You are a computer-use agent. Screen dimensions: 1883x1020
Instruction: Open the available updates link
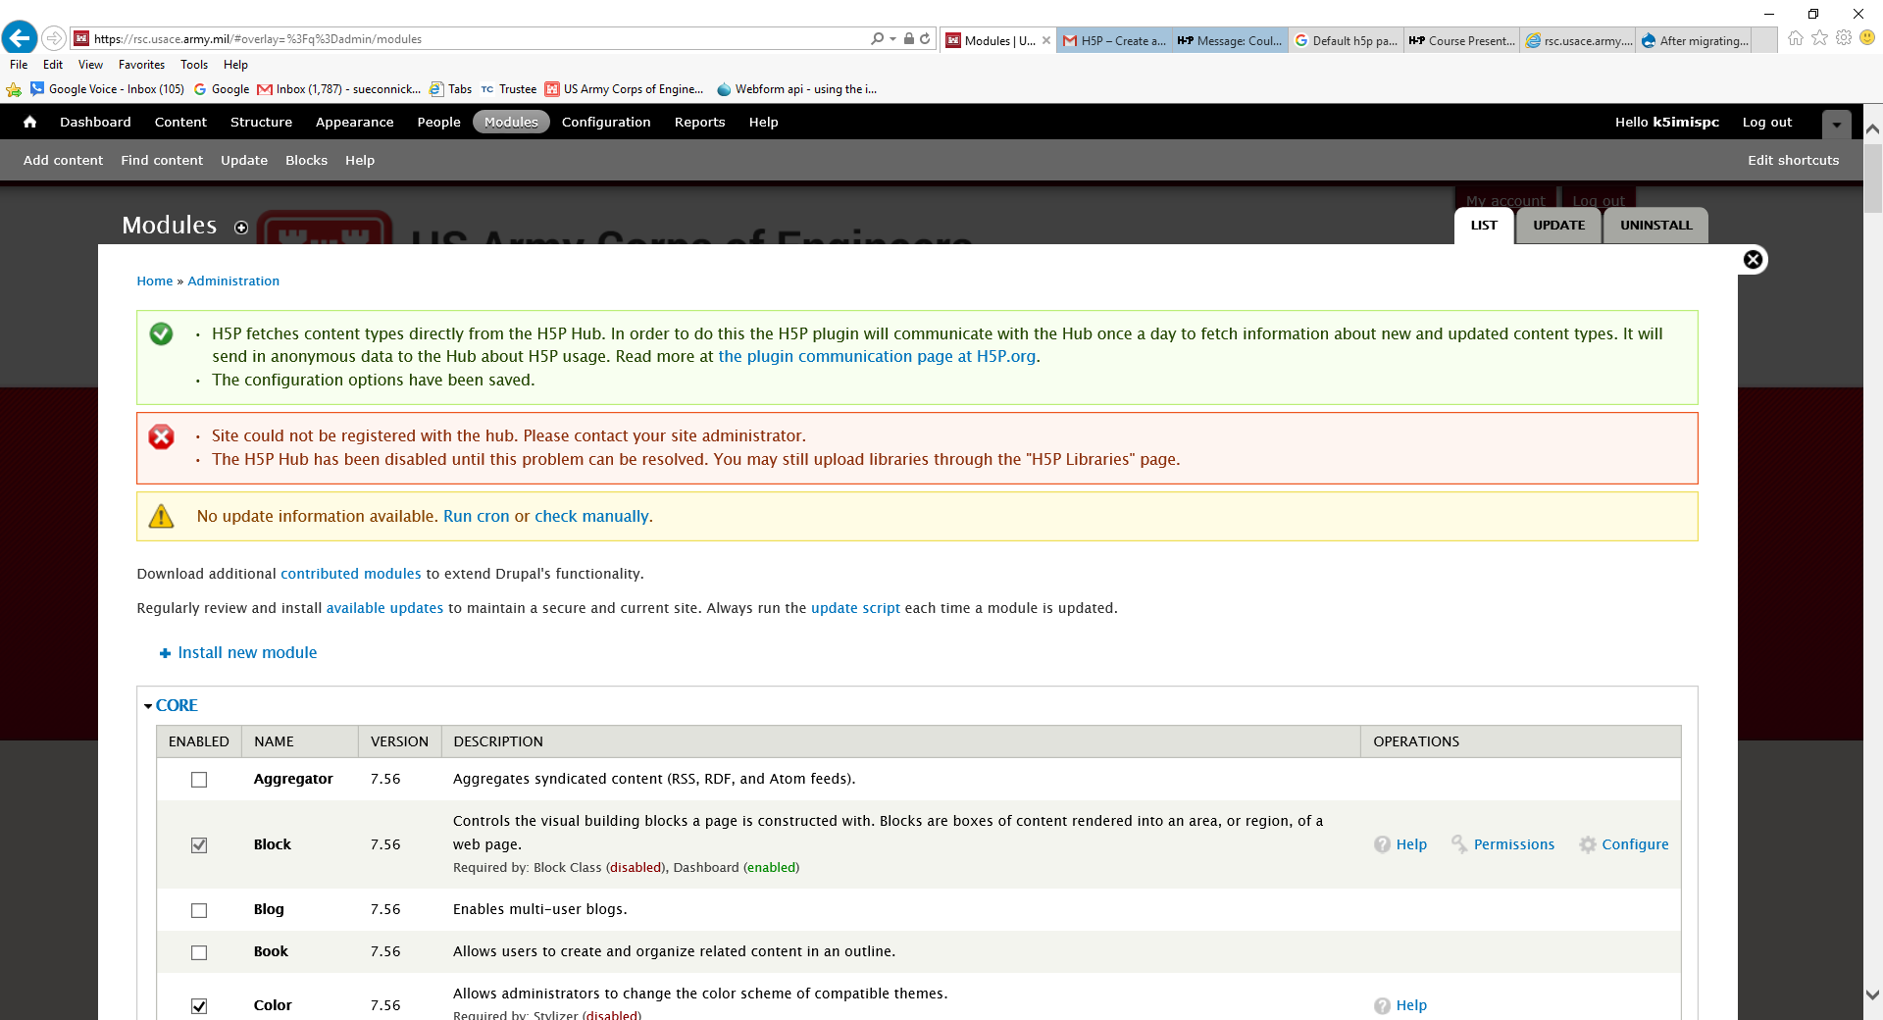click(x=384, y=608)
